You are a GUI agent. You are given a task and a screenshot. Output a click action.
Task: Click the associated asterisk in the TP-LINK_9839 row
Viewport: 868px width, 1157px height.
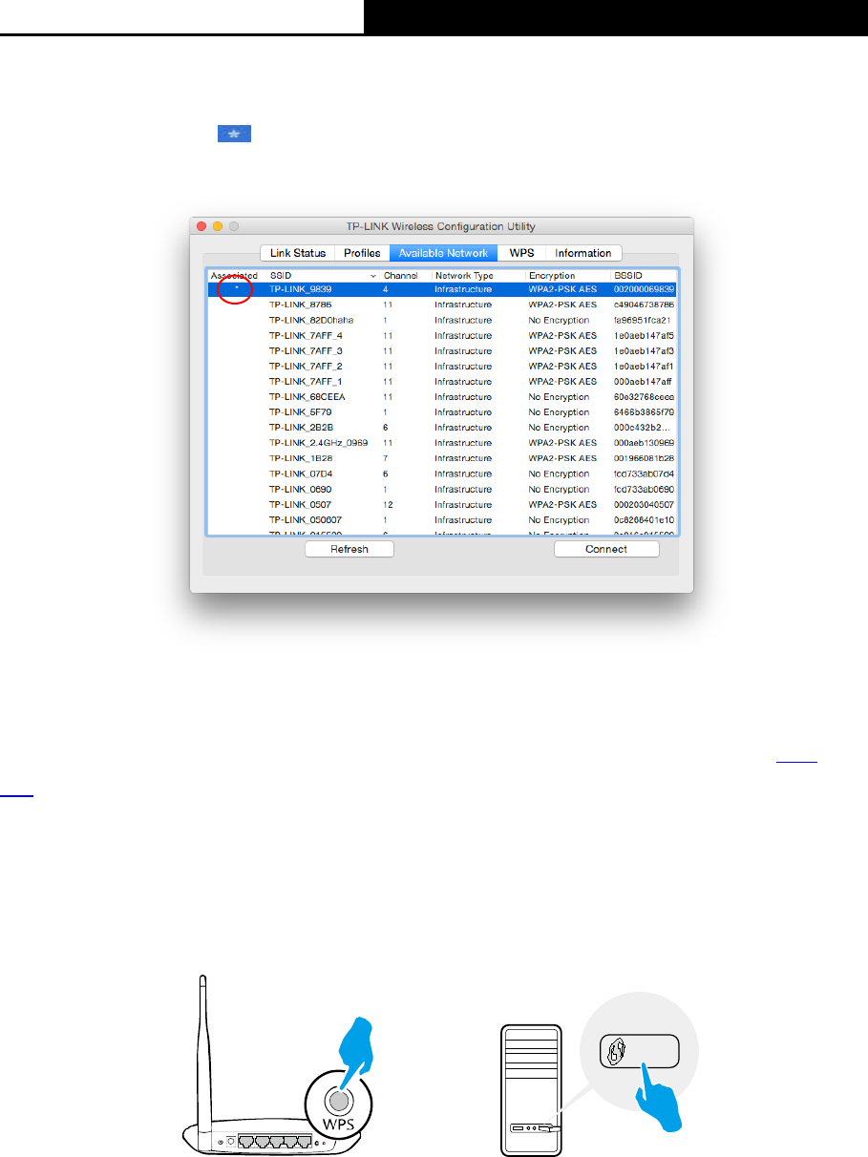pyautogui.click(x=236, y=289)
